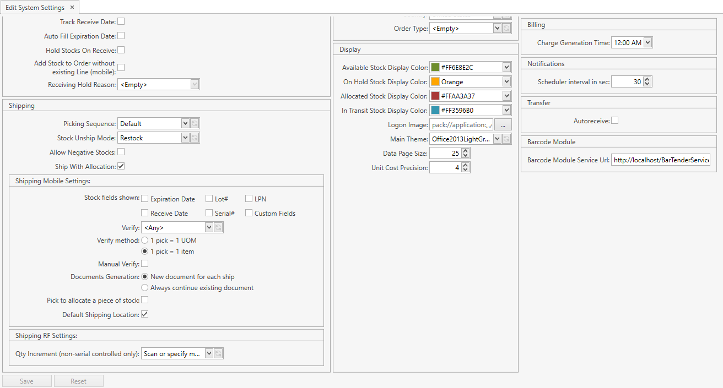The height and width of the screenshot is (388, 723).
Task: Select the '1 pick = 1 UOM' option
Action: [144, 240]
